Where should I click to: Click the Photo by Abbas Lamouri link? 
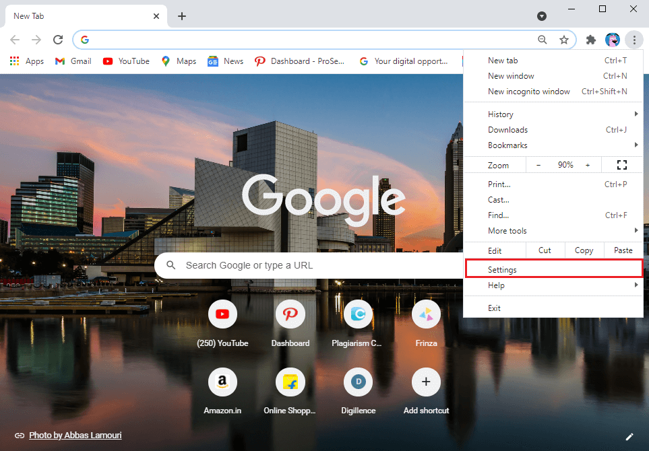click(75, 436)
